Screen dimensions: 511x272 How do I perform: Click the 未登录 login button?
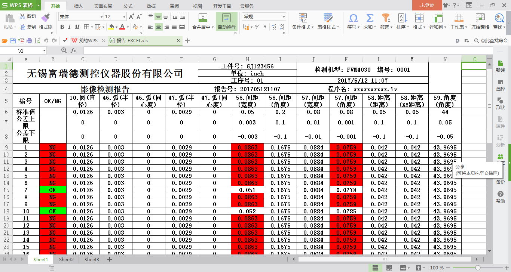(427, 5)
